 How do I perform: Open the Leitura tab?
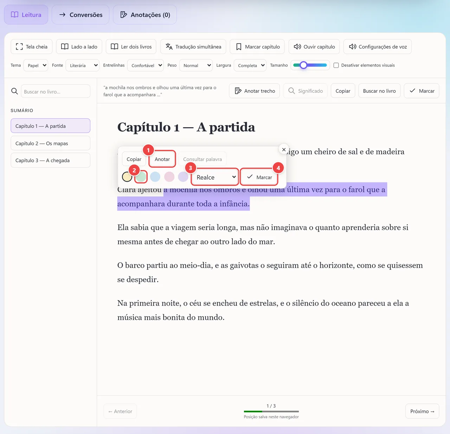pos(26,15)
